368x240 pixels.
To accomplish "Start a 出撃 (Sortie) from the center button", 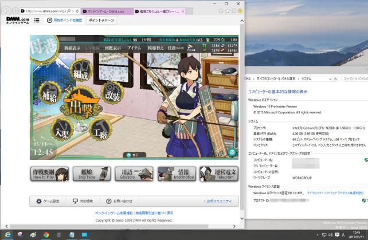I will tap(81, 104).
